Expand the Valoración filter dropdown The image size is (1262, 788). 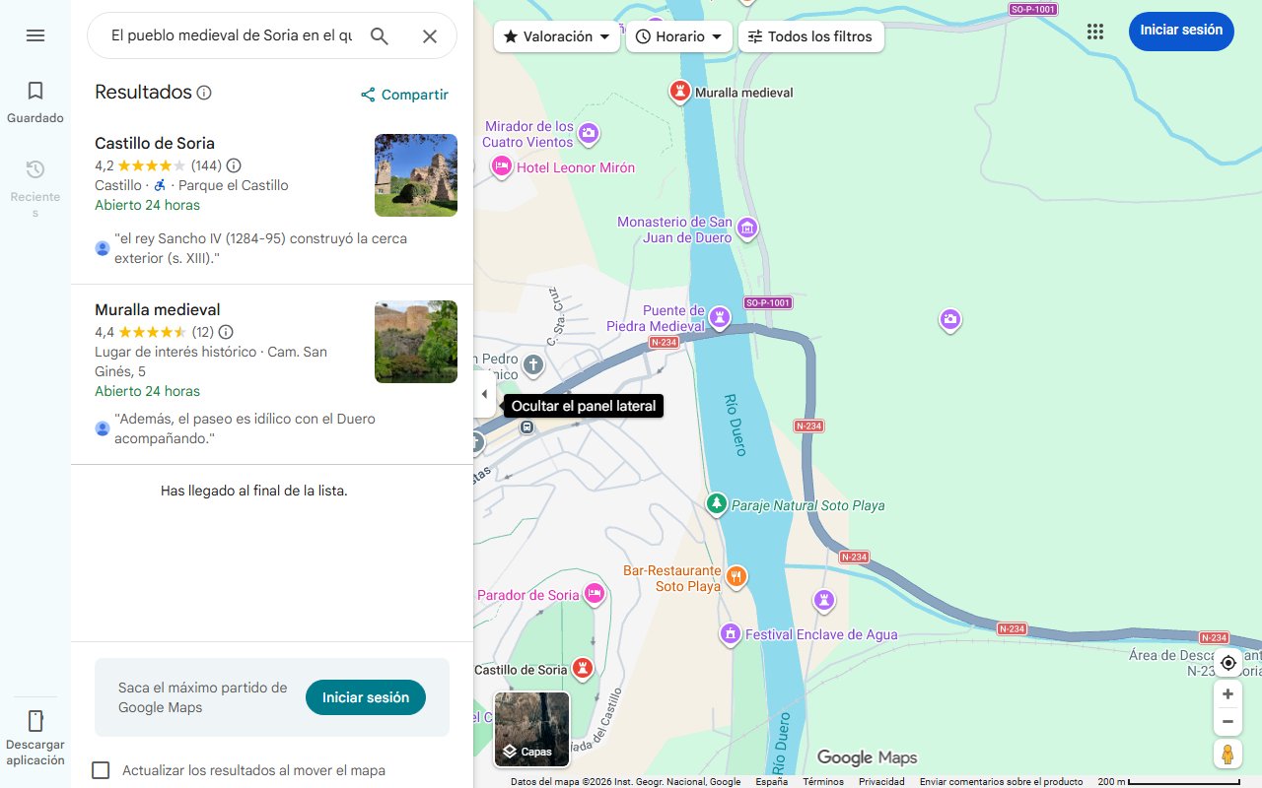click(556, 36)
